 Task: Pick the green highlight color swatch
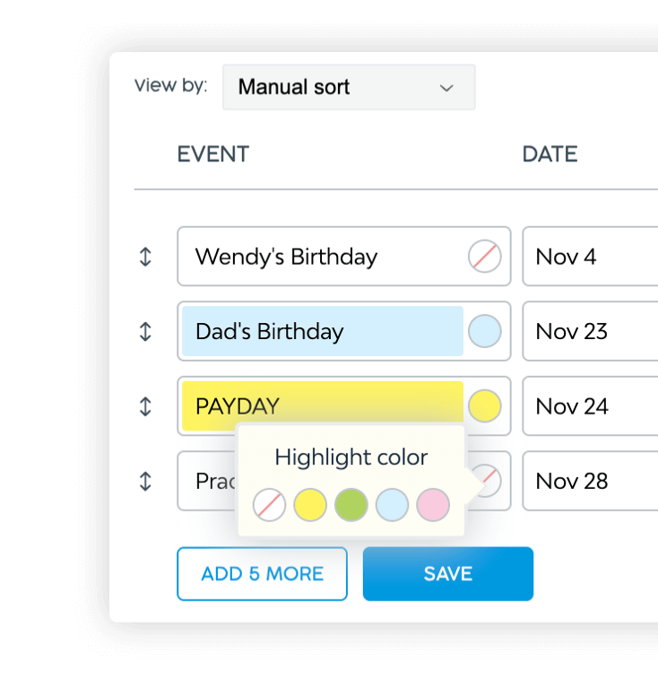351,505
